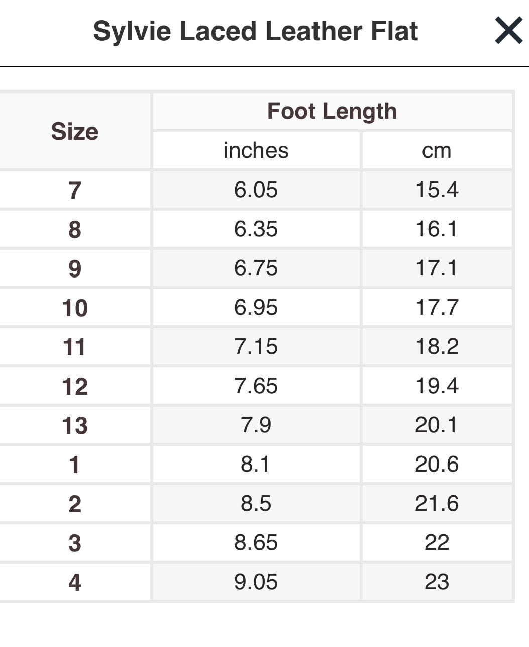This screenshot has height=647, width=529.
Task: Close the Sylvie Laced Leather Flat size chart
Action: pyautogui.click(x=508, y=31)
